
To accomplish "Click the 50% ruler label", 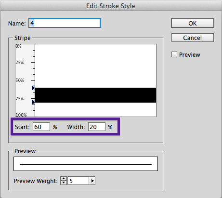I will click(20, 80).
